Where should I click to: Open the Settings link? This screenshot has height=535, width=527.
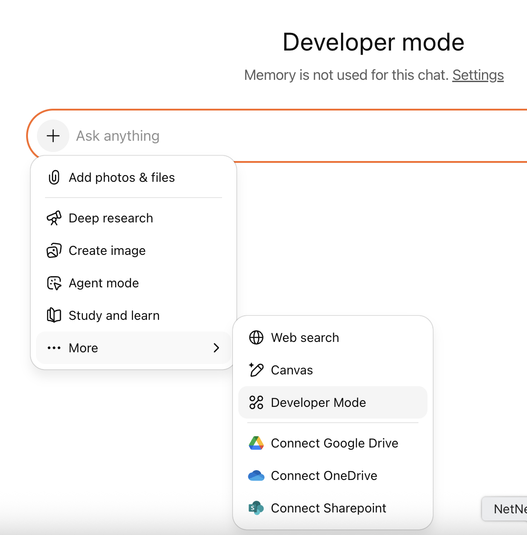[x=478, y=75]
